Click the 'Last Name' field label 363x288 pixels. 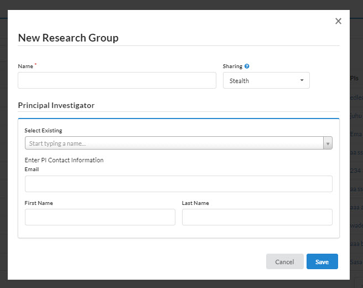tap(195, 203)
